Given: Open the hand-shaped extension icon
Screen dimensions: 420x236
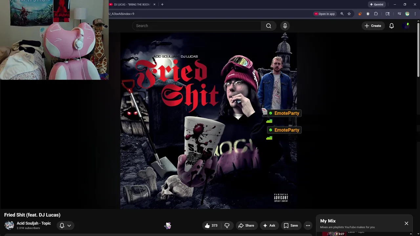Looking at the screenshot, I should click(x=368, y=14).
